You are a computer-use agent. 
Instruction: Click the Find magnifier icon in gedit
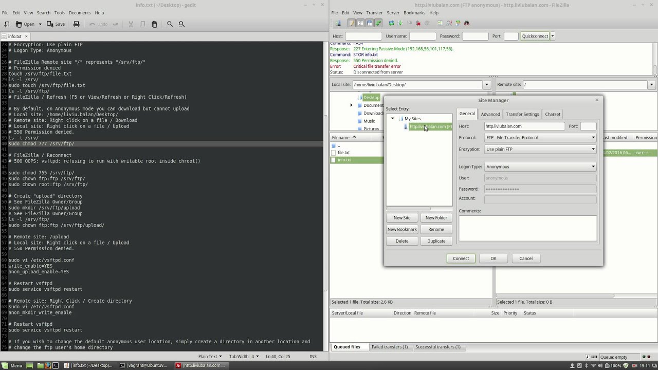[170, 24]
